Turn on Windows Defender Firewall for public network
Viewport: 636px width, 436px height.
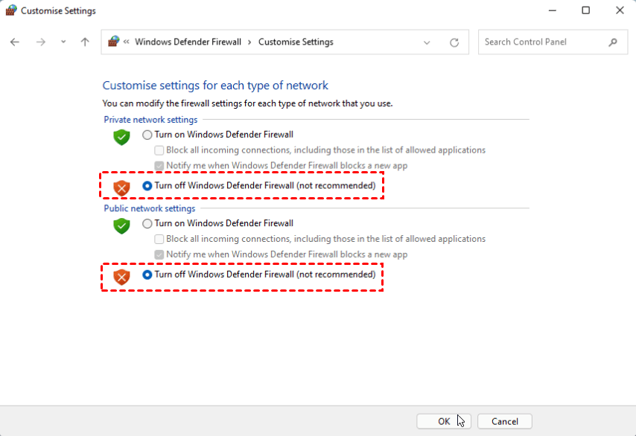(x=147, y=223)
